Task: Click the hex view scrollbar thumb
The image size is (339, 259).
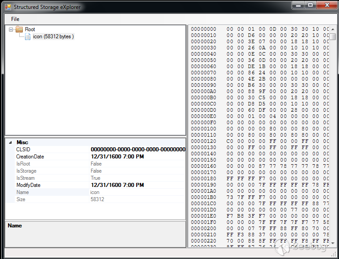Action: coord(332,36)
